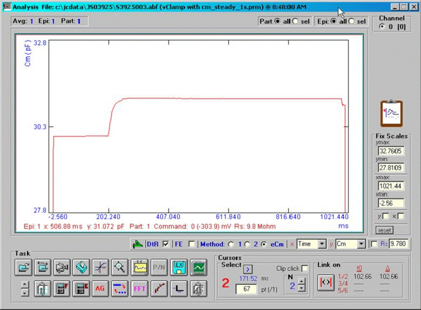Click the paperclip with graph icon

pos(199,288)
